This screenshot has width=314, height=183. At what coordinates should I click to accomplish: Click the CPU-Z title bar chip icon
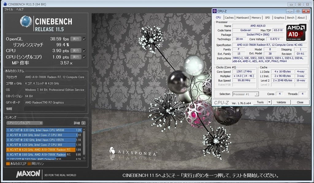pyautogui.click(x=214, y=11)
